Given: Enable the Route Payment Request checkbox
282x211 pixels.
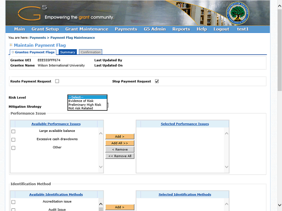Looking at the screenshot, I should 57,81.
